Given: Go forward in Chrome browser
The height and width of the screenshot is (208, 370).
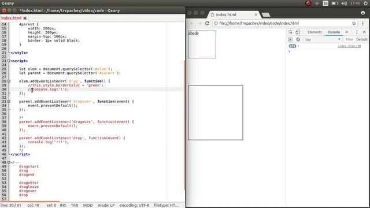Looking at the screenshot, I should (199, 23).
